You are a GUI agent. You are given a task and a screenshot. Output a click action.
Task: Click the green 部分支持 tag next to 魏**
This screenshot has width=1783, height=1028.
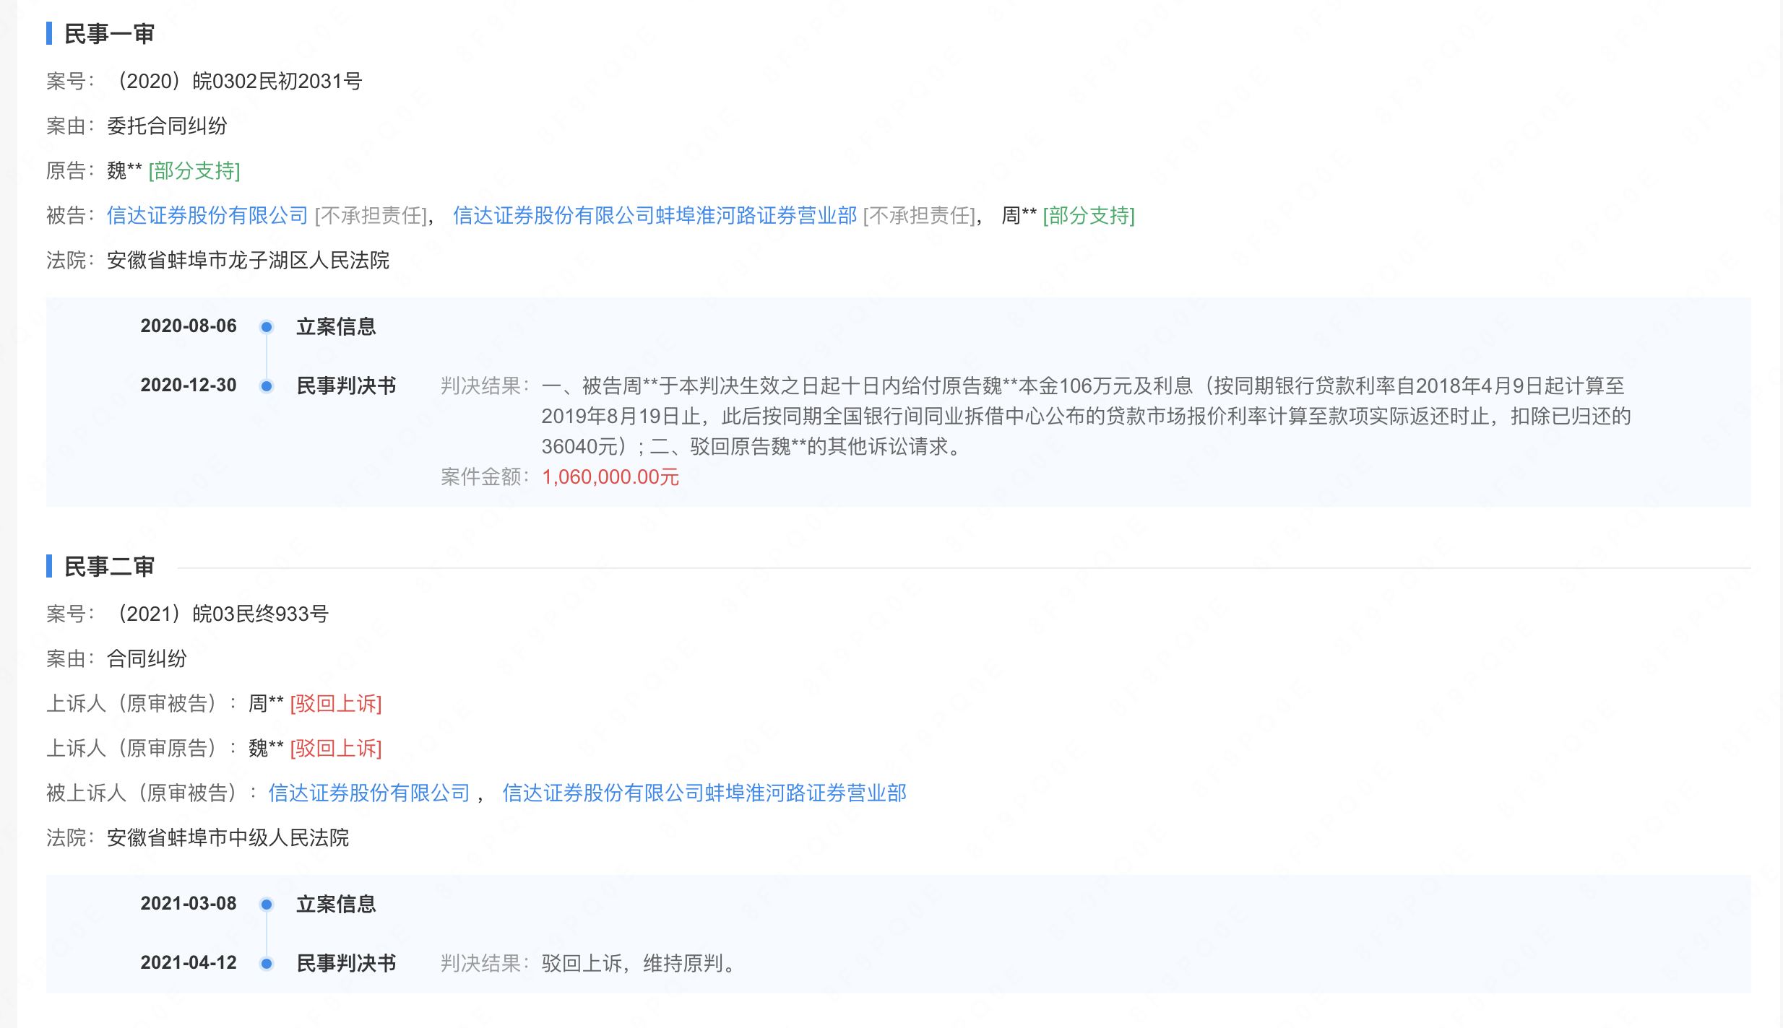(194, 171)
